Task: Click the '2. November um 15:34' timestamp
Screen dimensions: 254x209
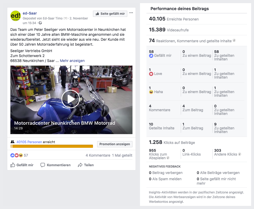Action: click(55, 20)
